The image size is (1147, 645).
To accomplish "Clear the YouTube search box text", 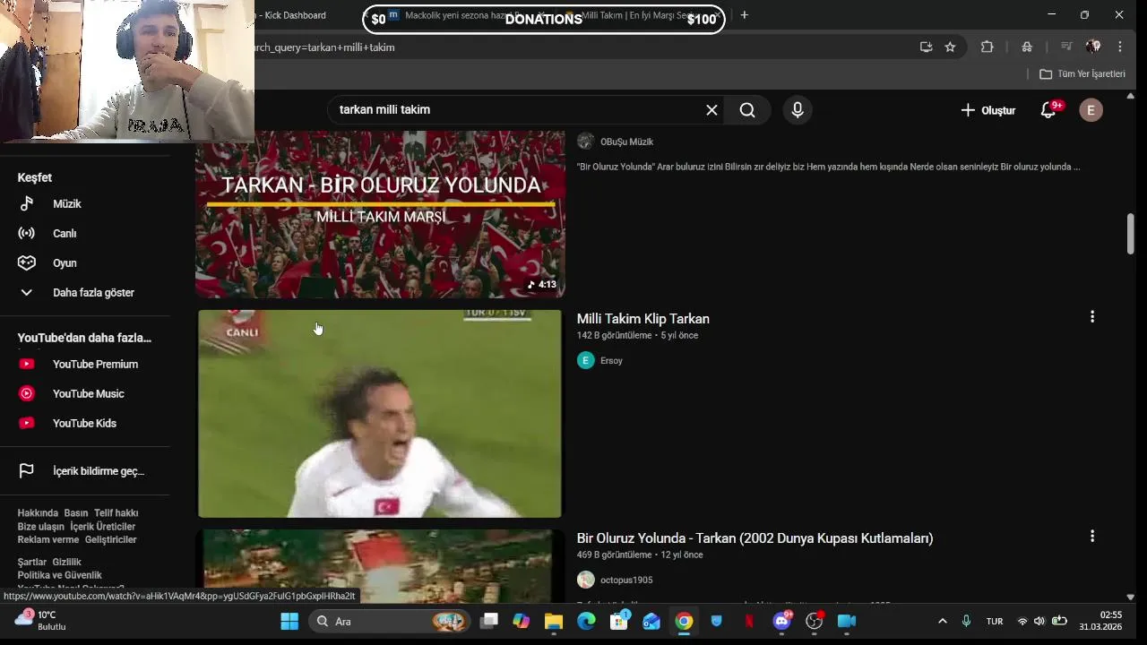I will tap(711, 110).
